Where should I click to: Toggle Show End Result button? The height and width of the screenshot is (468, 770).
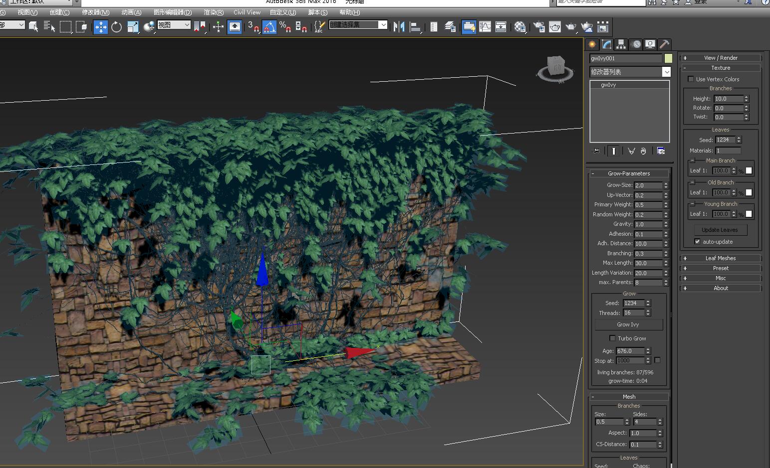point(613,151)
